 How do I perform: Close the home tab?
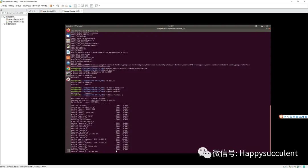[37, 11]
